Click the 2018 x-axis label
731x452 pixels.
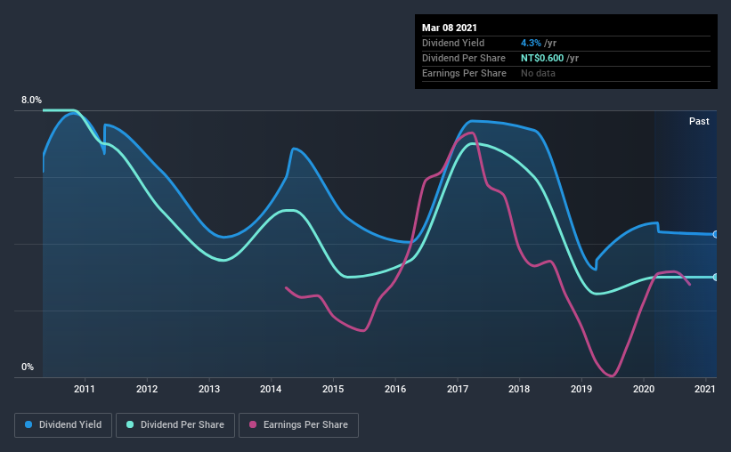tap(519, 389)
